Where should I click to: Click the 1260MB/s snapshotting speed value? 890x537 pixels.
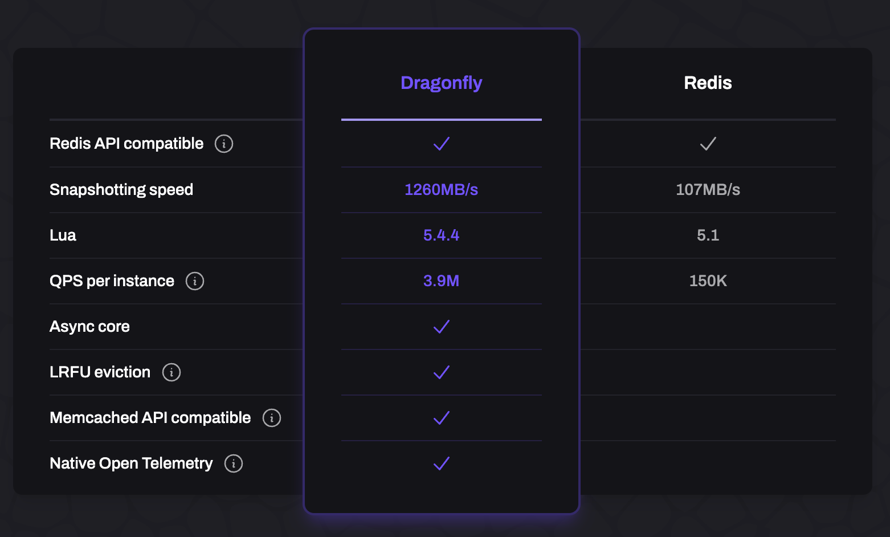pyautogui.click(x=442, y=190)
